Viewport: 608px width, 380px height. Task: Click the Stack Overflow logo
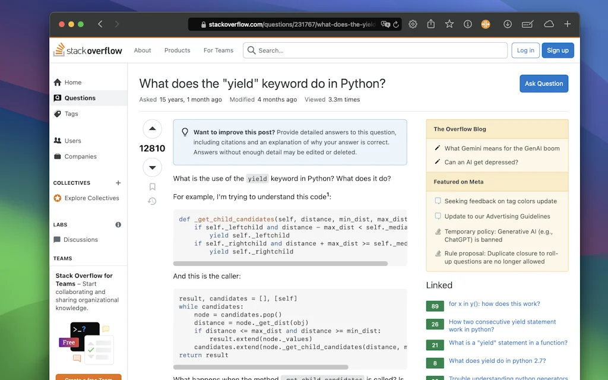pos(87,50)
